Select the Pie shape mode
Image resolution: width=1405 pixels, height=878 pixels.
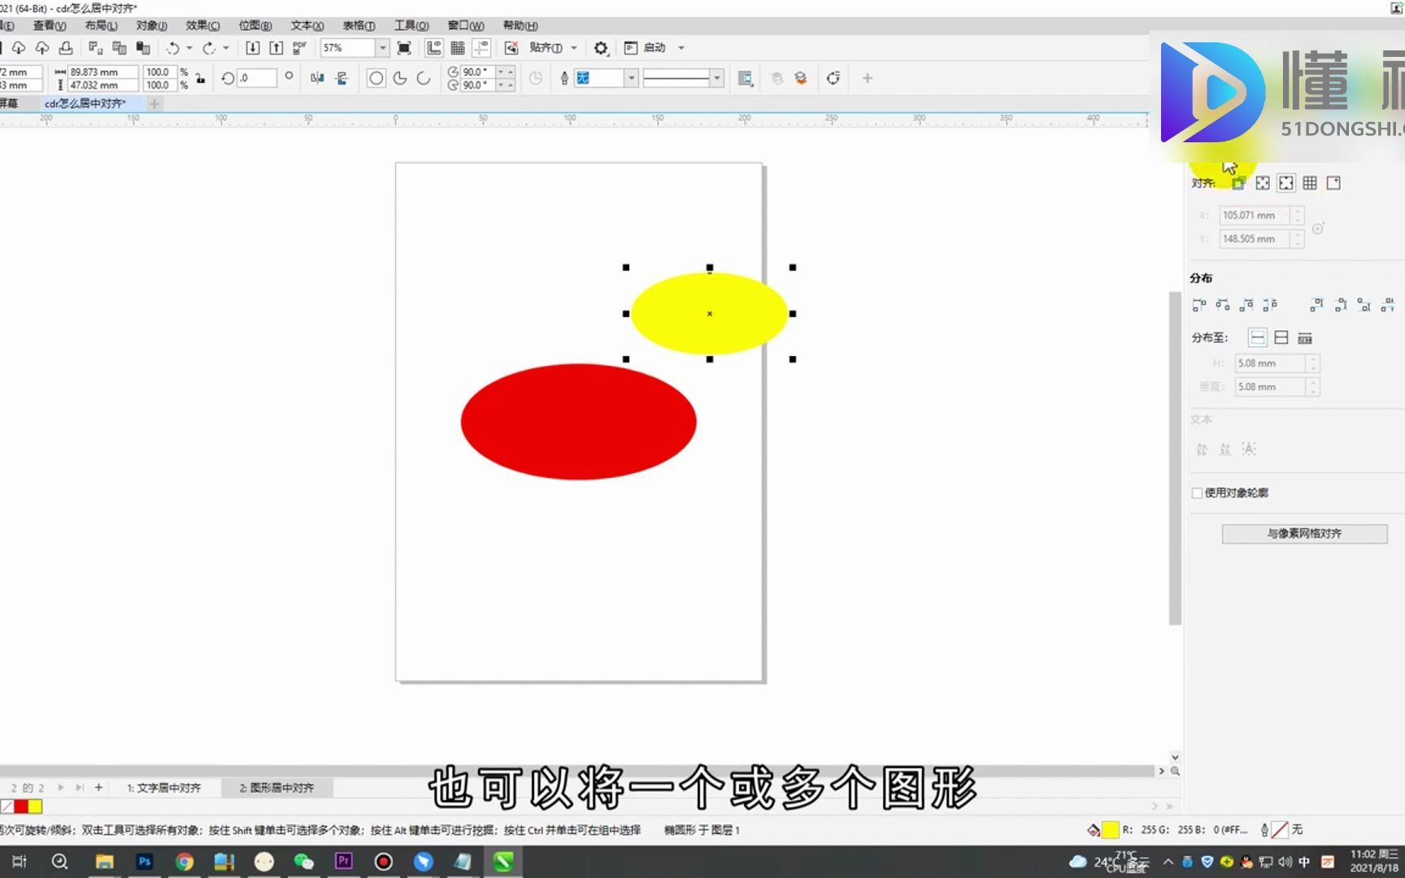[400, 78]
